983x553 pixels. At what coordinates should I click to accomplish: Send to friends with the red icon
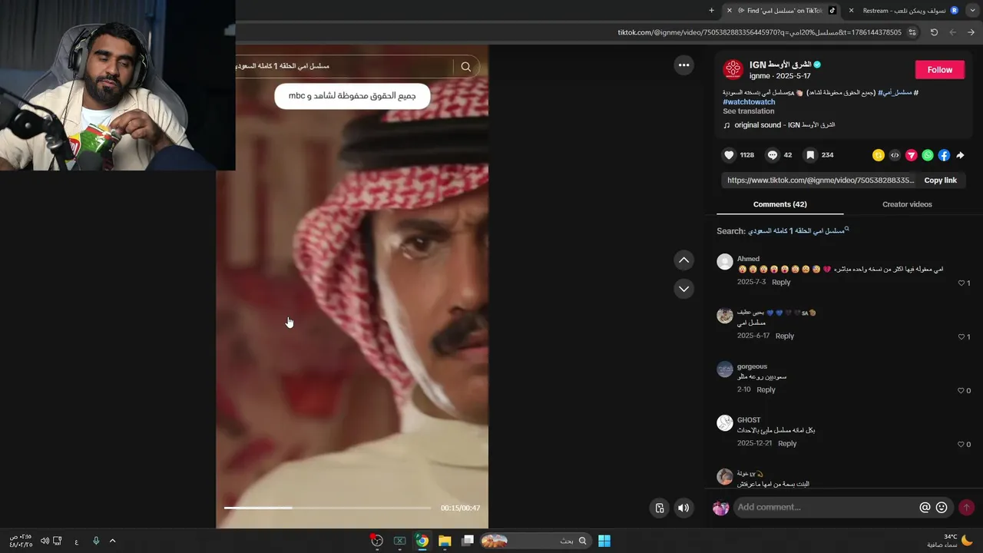912,155
